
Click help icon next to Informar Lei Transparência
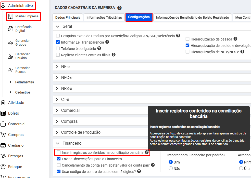pyautogui.click(x=107, y=42)
